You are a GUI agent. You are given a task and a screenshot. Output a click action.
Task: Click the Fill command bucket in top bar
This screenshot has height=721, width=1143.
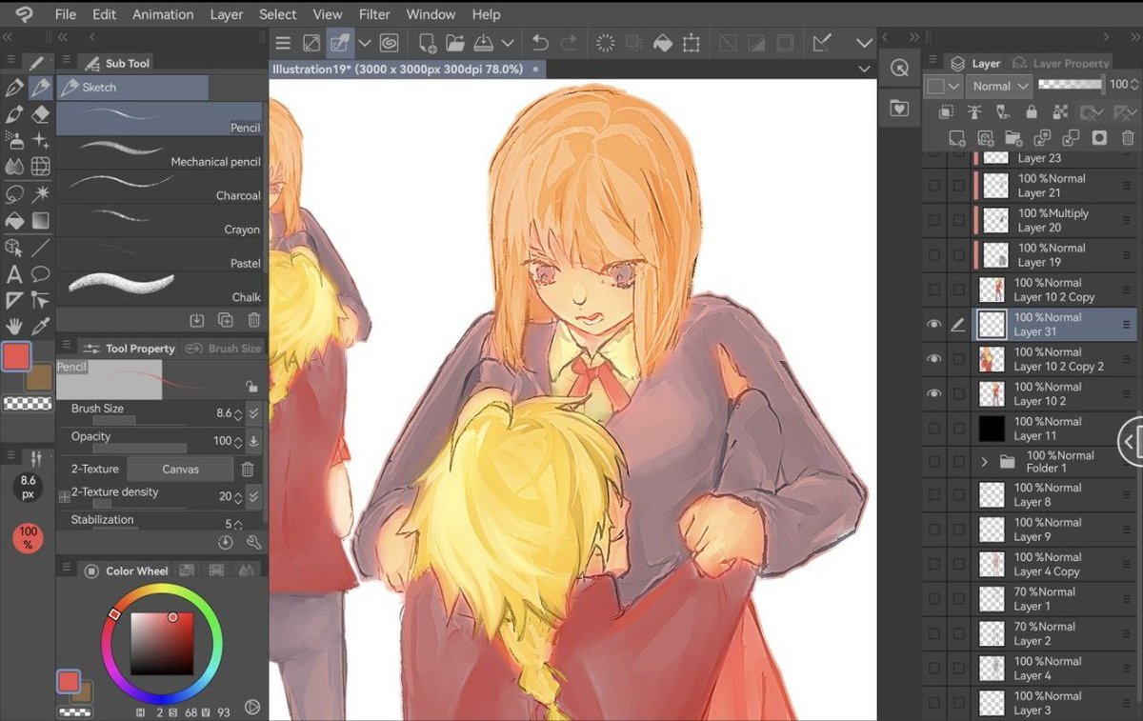662,43
